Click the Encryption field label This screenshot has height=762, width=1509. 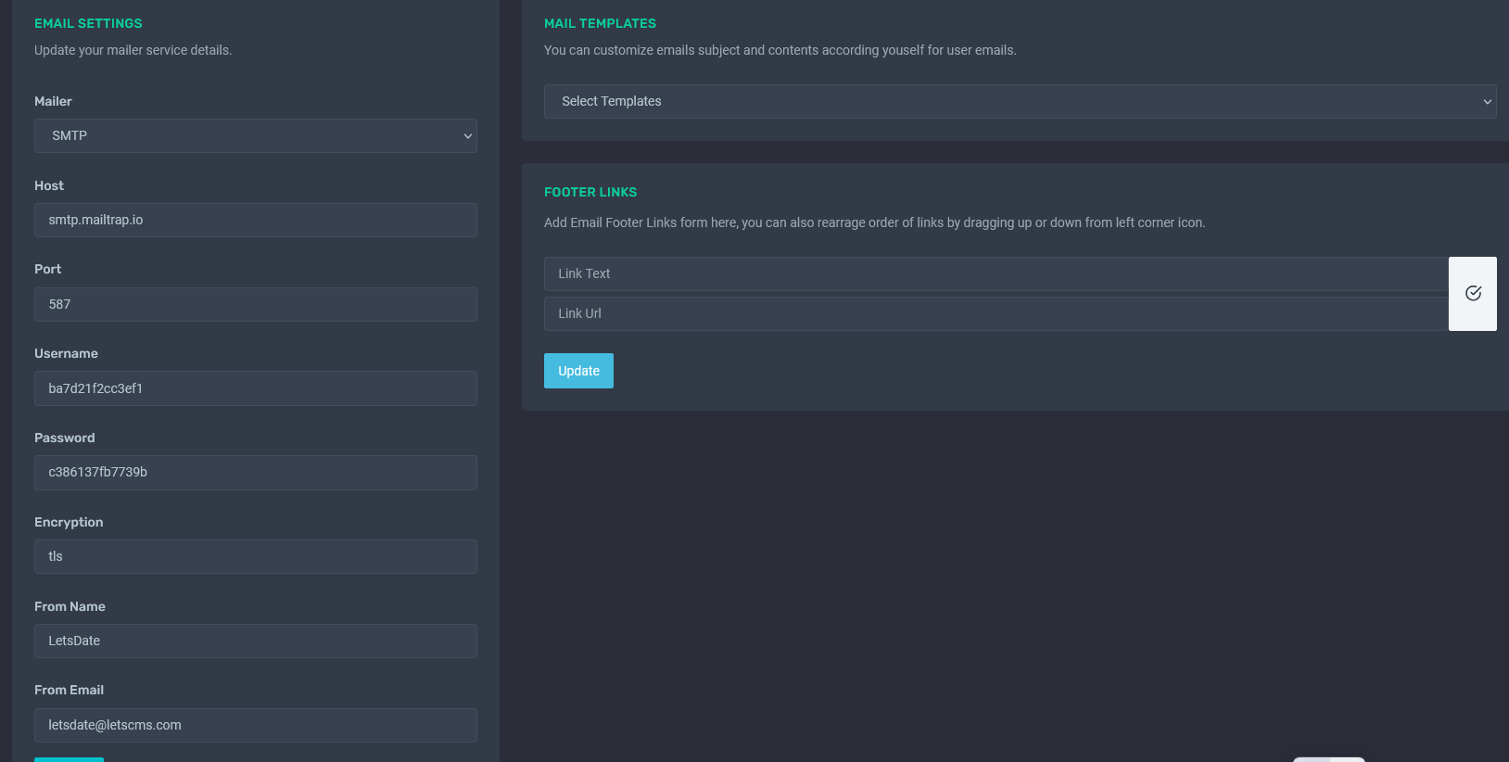click(x=69, y=522)
